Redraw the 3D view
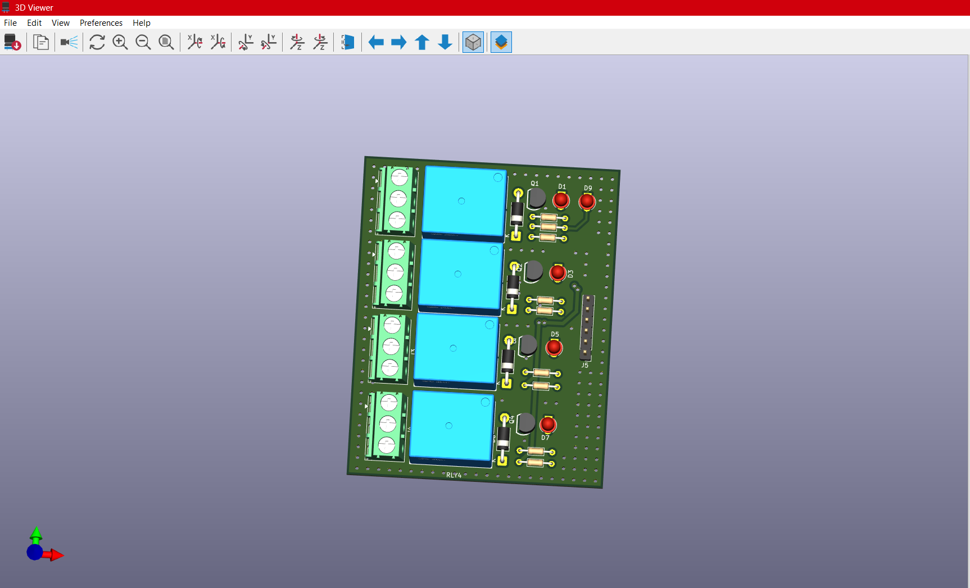 pyautogui.click(x=97, y=42)
